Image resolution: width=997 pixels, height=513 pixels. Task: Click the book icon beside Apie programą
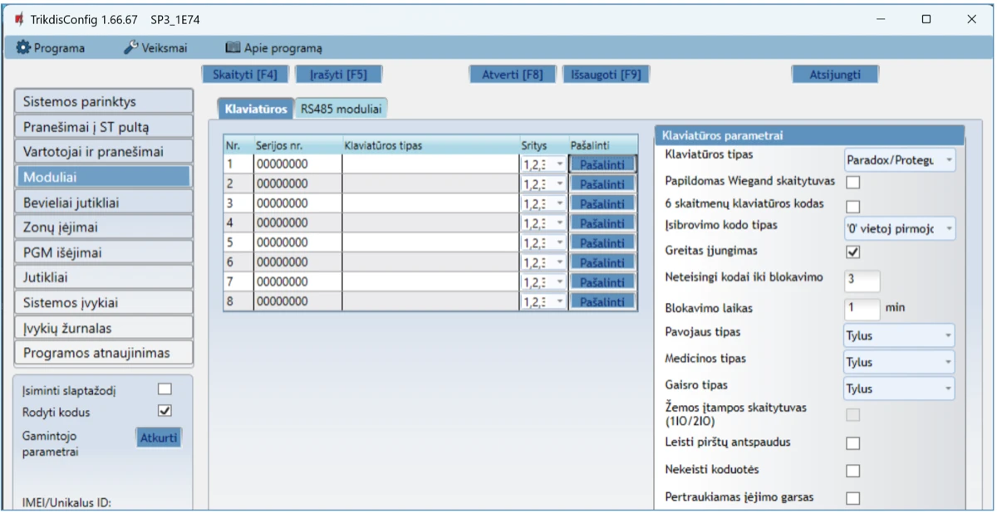tap(233, 48)
